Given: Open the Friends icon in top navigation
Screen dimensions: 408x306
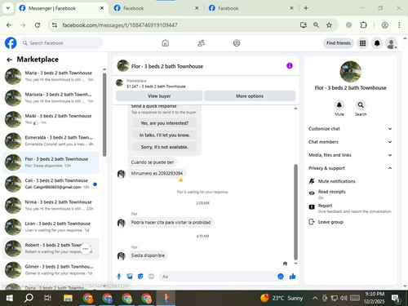Looking at the screenshot, I should [x=201, y=43].
